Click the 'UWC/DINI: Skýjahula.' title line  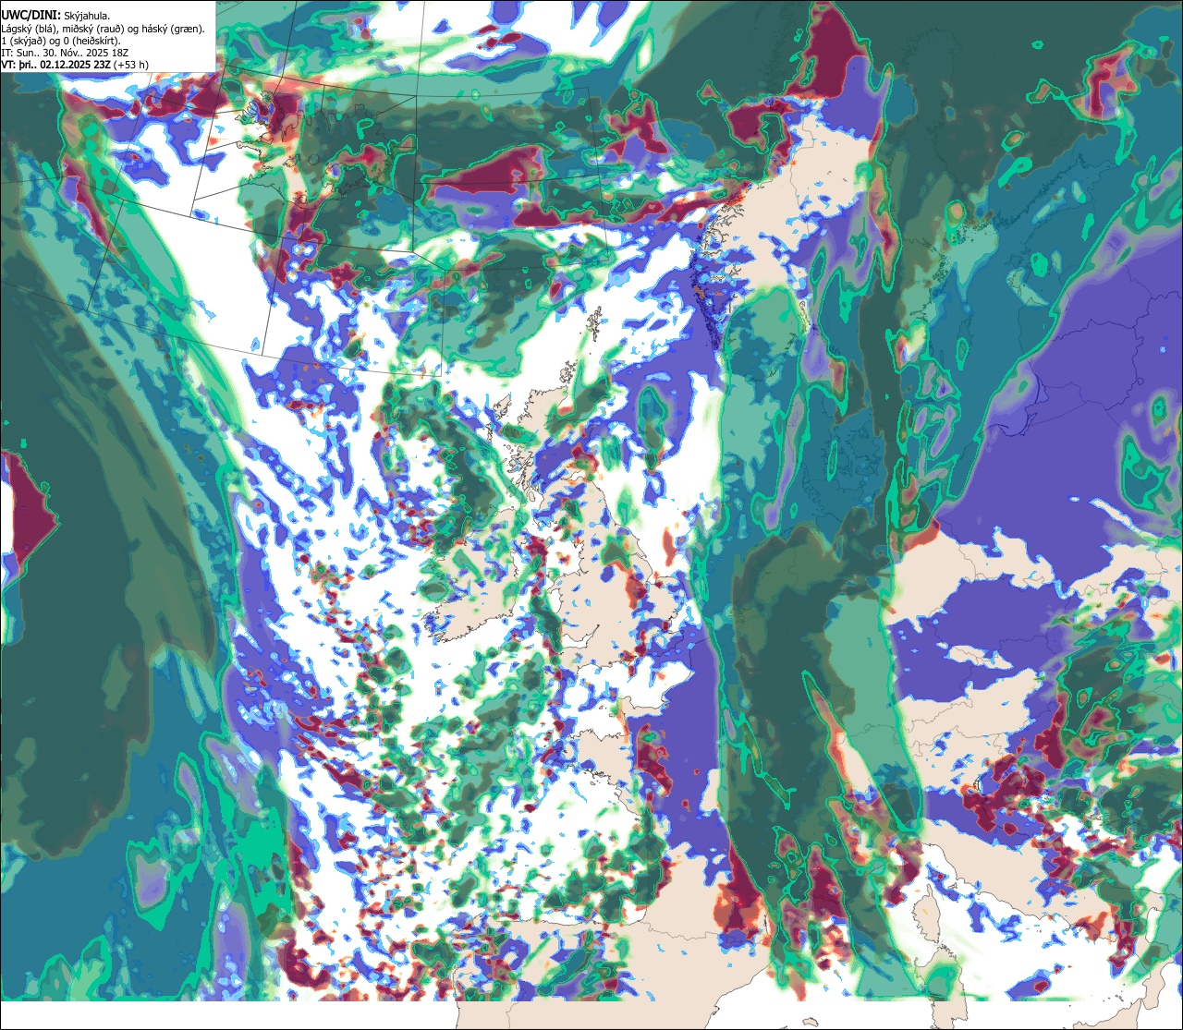[55, 15]
